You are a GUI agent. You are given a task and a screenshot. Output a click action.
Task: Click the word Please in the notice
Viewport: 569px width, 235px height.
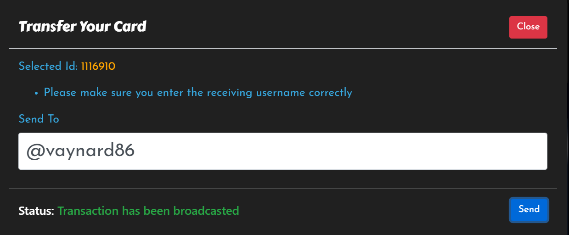click(60, 93)
